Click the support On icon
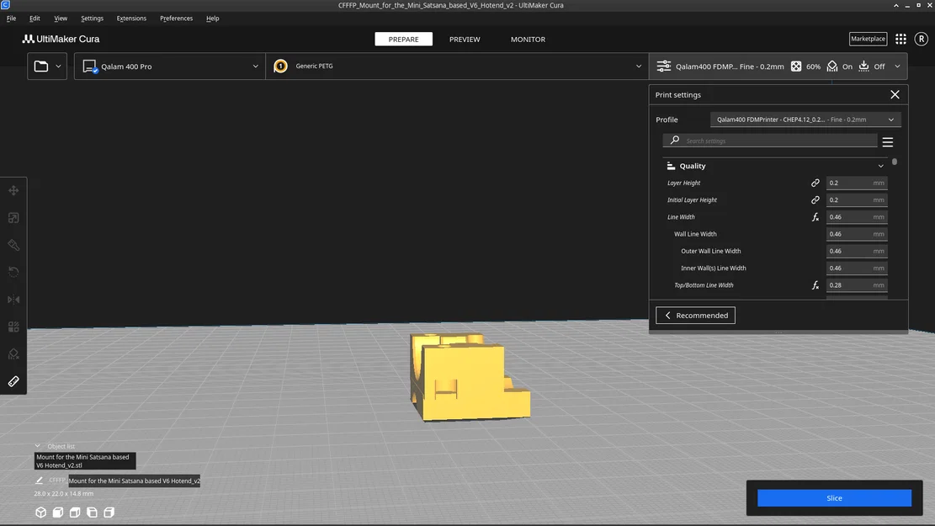 tap(831, 66)
